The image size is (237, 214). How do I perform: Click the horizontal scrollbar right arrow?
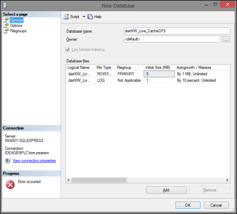[227, 180]
